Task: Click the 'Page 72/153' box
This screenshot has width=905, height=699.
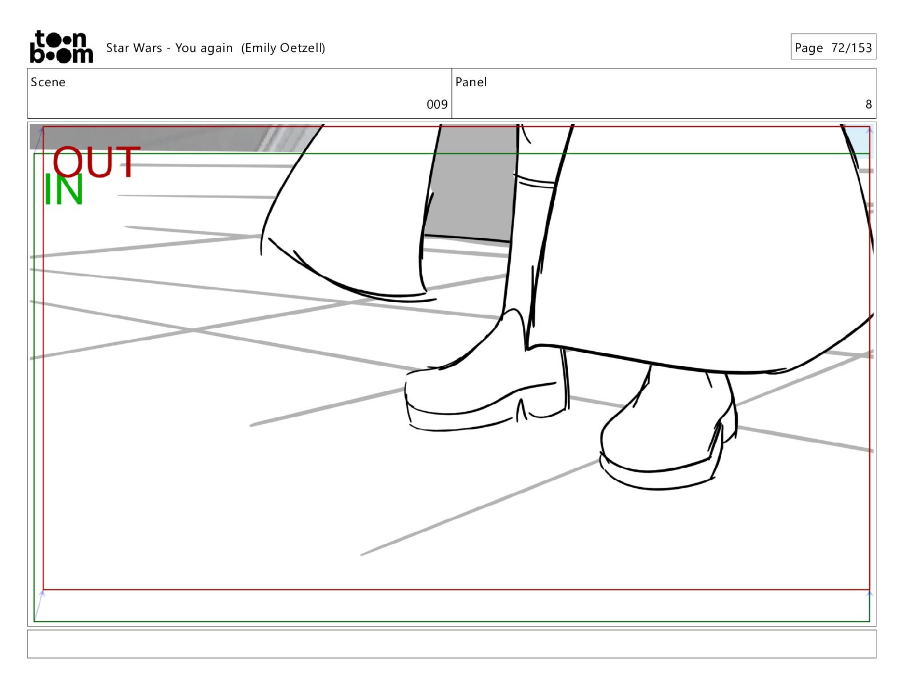Action: (833, 47)
